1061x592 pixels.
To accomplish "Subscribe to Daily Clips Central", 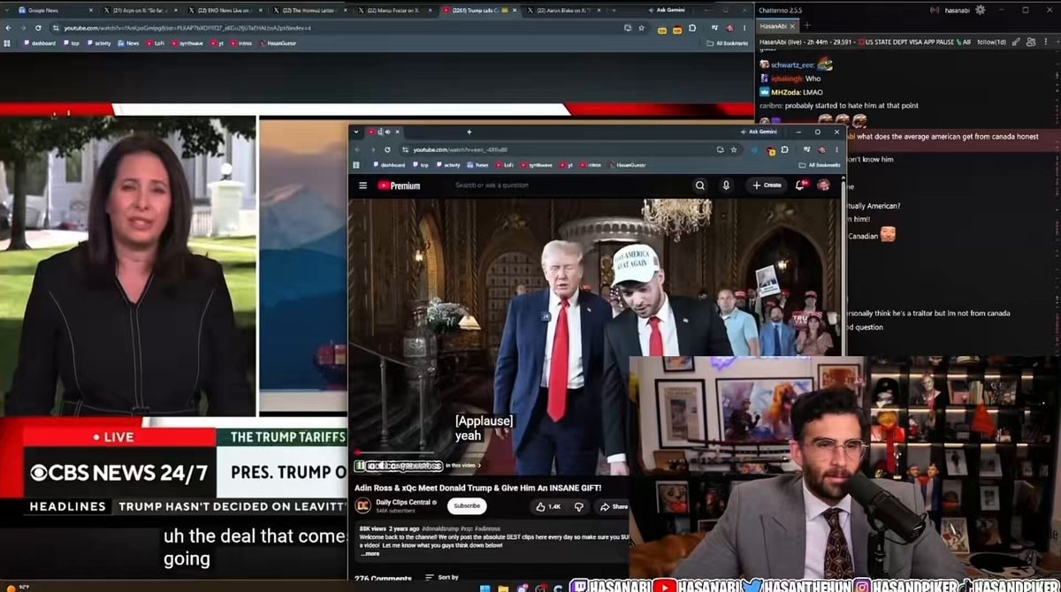I will (x=467, y=506).
